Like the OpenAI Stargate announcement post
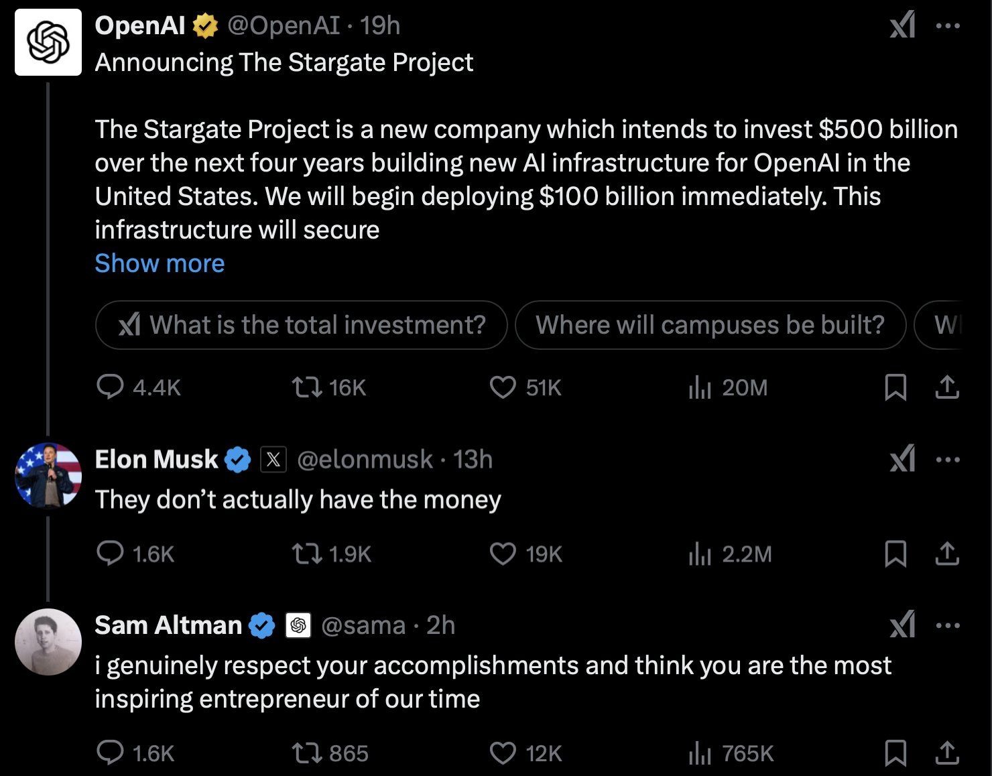 (503, 387)
